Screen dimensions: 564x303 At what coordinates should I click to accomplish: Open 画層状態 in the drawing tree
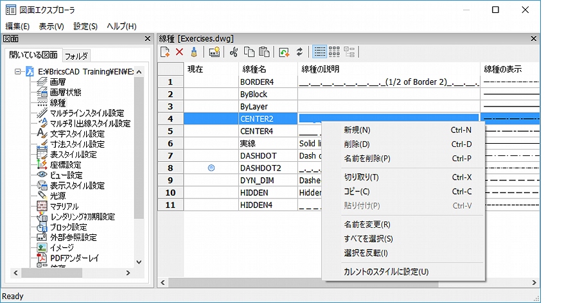click(x=66, y=92)
